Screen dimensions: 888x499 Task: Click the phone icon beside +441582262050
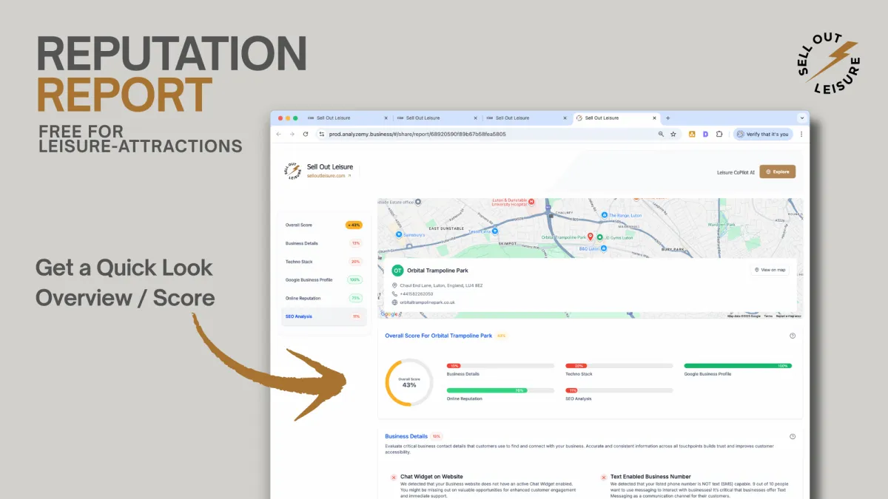(395, 293)
